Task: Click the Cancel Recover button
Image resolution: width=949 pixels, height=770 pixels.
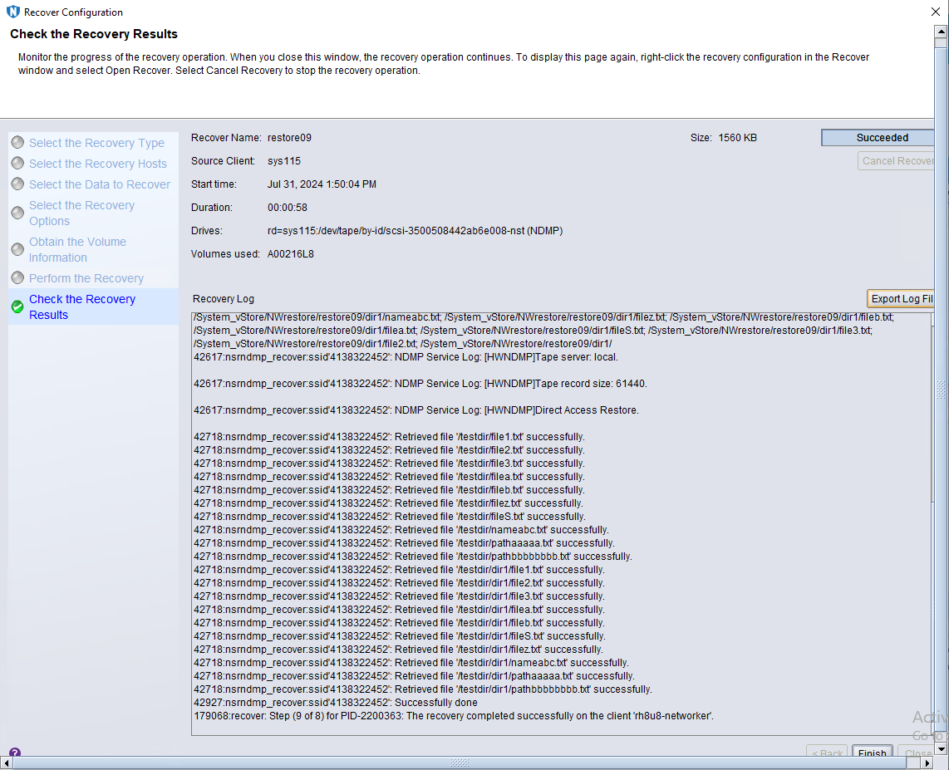Action: click(x=896, y=161)
